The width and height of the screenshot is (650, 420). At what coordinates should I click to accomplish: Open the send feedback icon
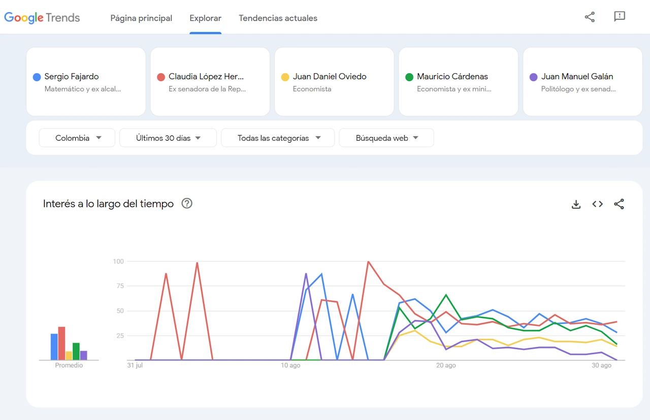tap(619, 17)
